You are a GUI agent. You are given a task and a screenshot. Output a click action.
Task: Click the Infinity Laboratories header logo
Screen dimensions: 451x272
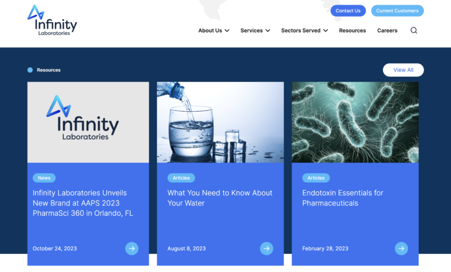52,21
